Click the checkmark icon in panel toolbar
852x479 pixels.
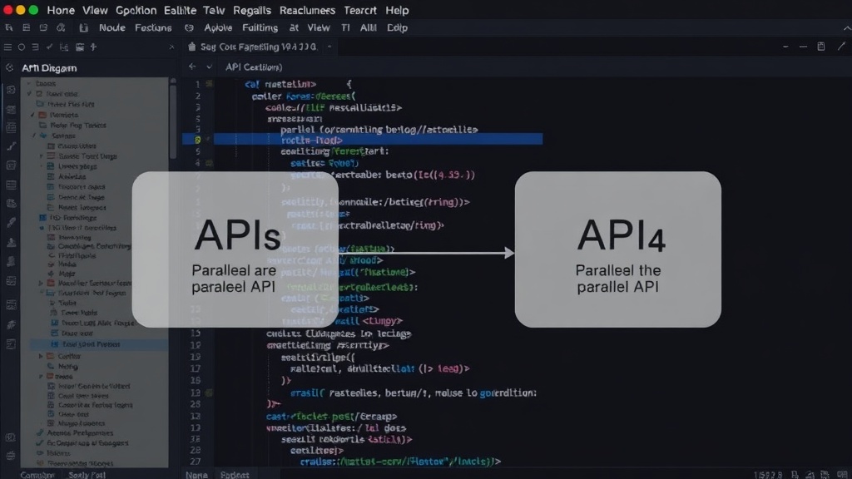pos(49,47)
